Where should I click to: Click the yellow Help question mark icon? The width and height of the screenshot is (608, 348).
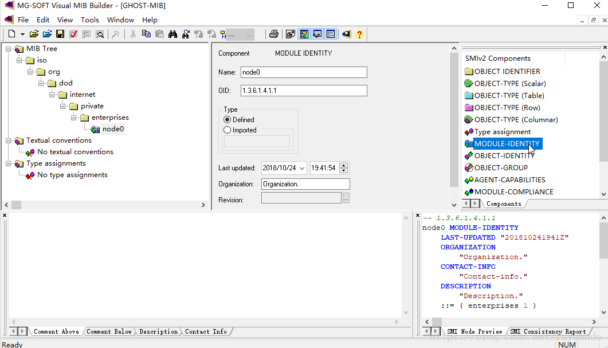pos(359,34)
